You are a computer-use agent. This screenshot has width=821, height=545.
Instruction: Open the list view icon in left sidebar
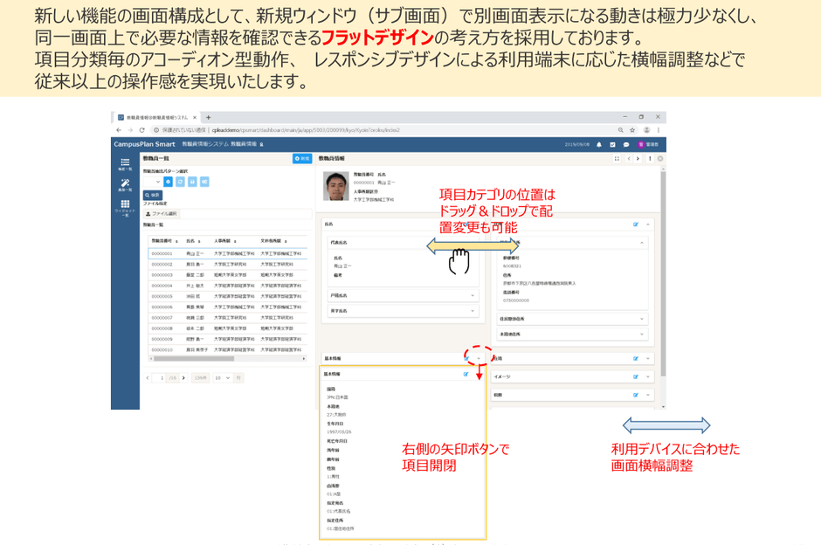(125, 163)
